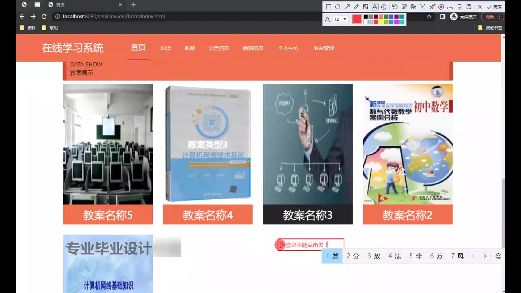Click the 首页 navigation menu item
Screen dimensions: 521x293
tap(138, 48)
